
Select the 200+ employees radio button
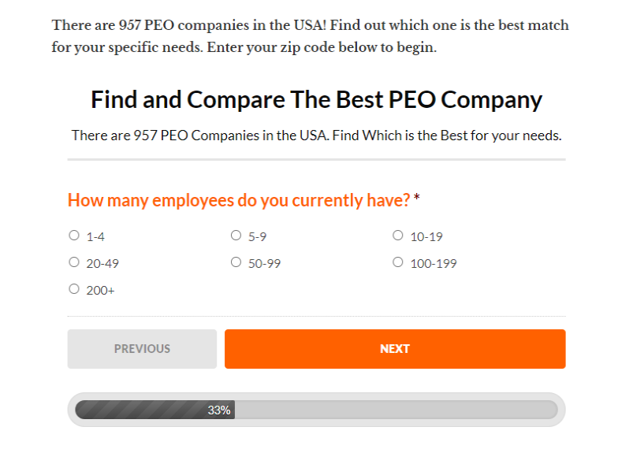point(74,289)
